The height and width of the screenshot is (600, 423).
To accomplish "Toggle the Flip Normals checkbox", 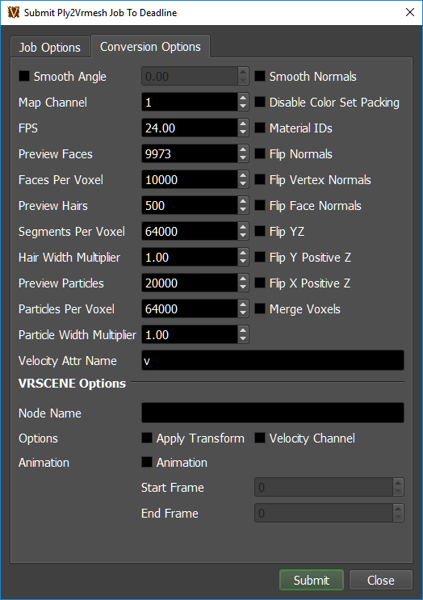I will (x=260, y=153).
